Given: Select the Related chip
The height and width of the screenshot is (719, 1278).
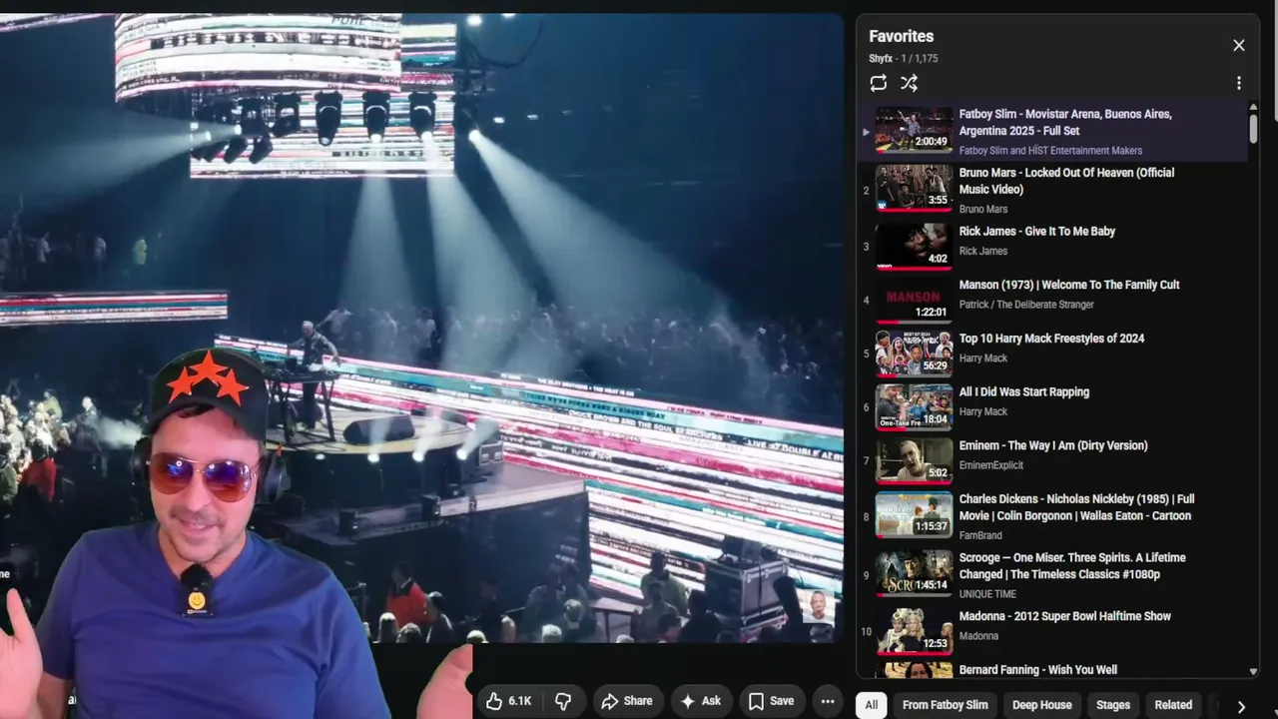Looking at the screenshot, I should 1173,705.
